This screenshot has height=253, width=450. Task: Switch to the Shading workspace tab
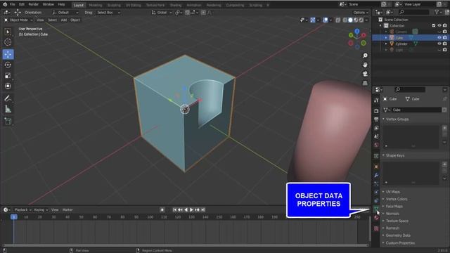pyautogui.click(x=175, y=5)
